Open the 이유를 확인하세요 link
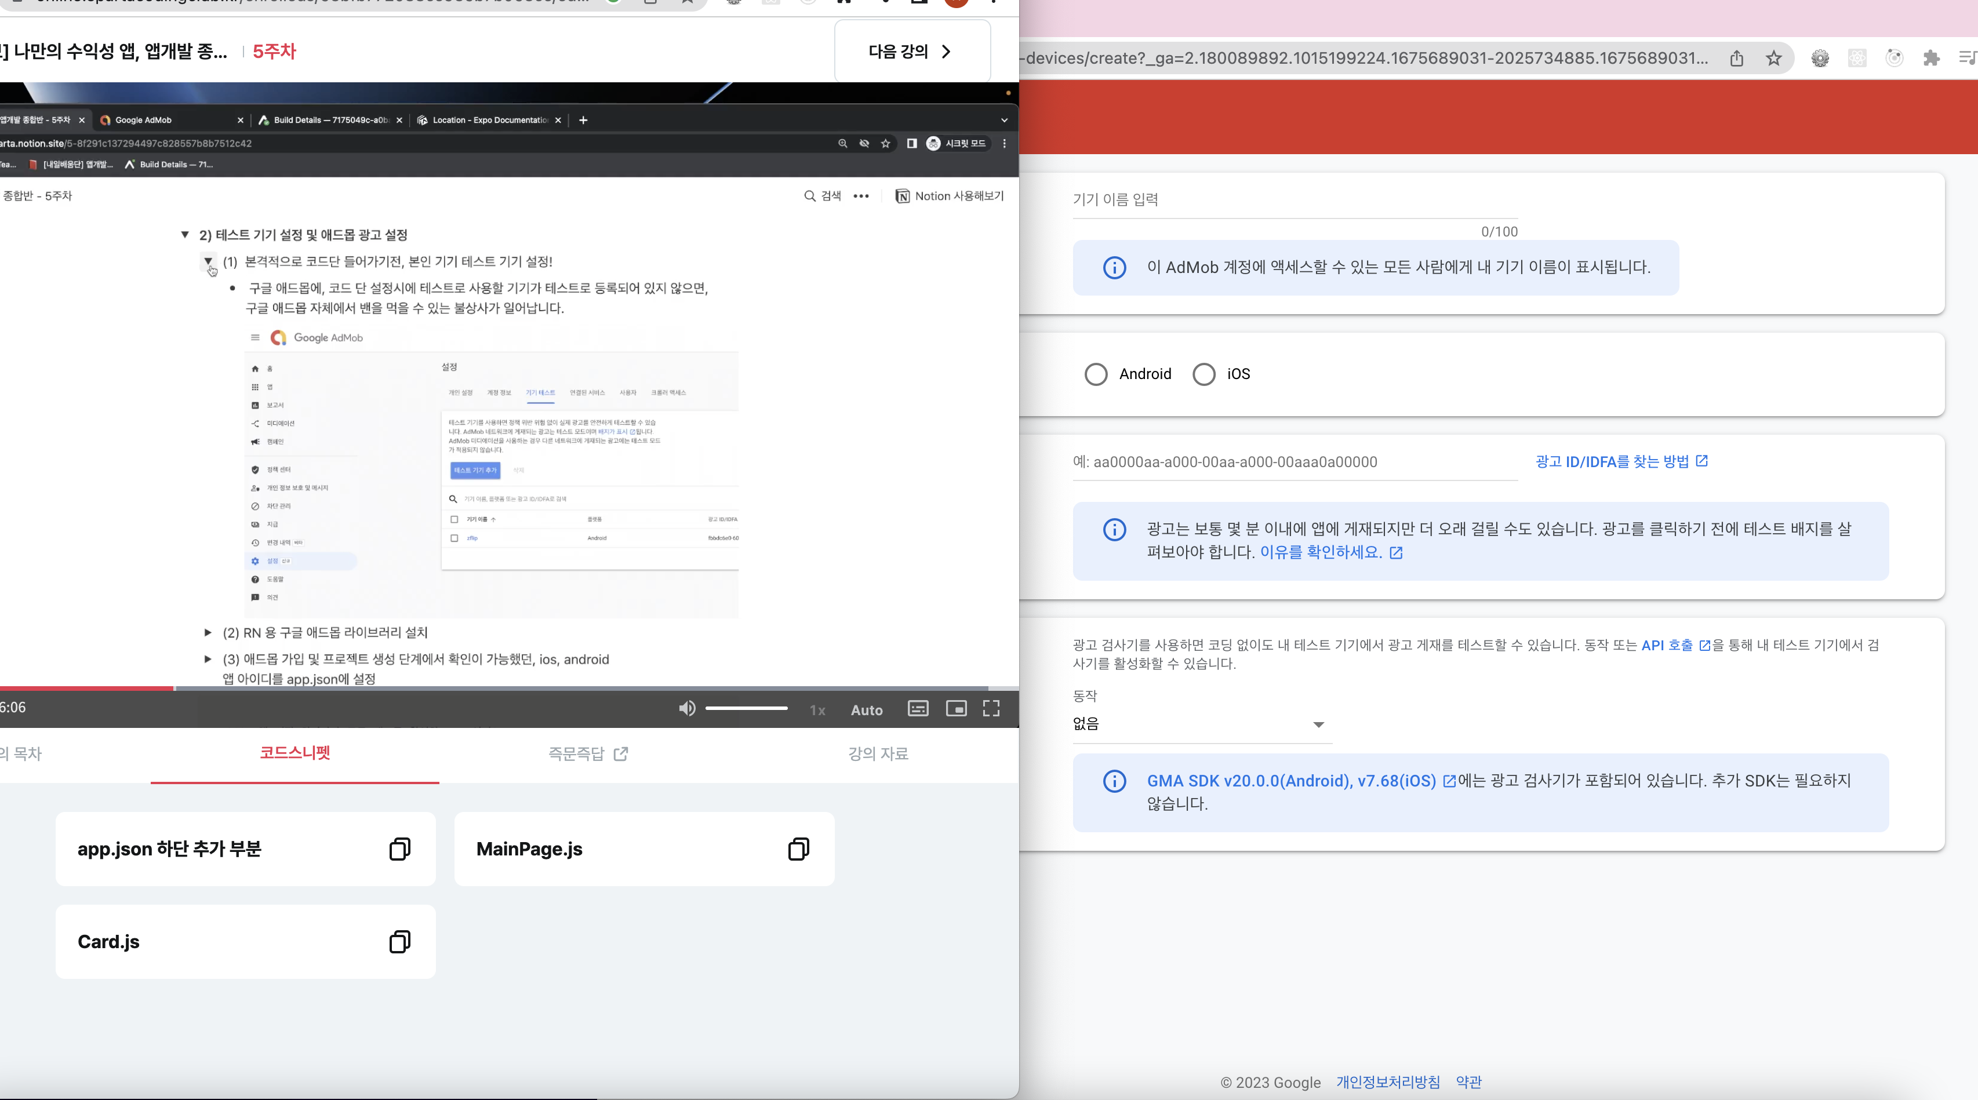Screen dimensions: 1978x1100 (1330, 553)
